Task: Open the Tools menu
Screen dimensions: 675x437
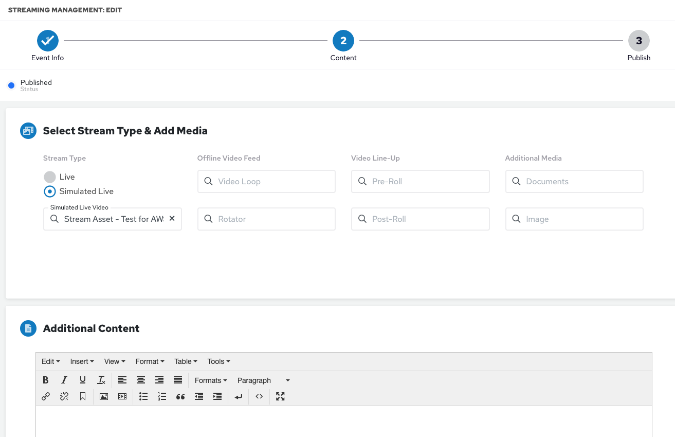Action: click(218, 361)
